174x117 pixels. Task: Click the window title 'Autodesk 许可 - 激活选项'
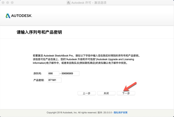[89, 3]
